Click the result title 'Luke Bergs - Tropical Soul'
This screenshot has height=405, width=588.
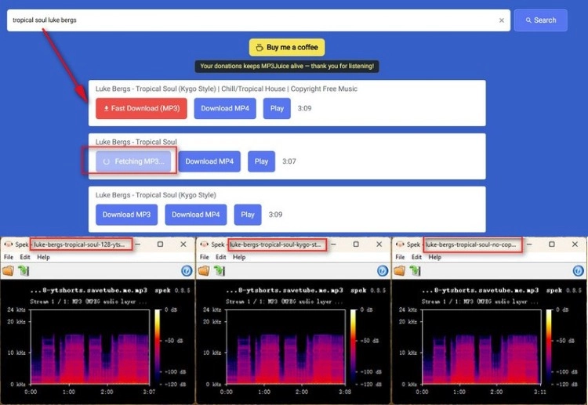click(x=136, y=142)
